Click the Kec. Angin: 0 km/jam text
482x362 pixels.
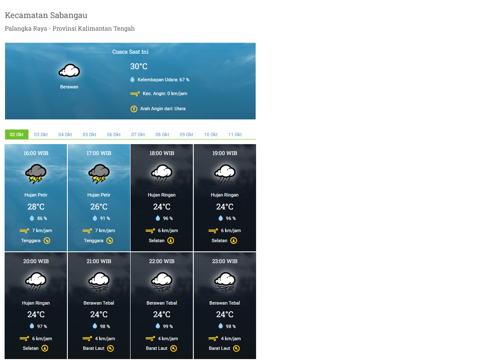(x=165, y=93)
